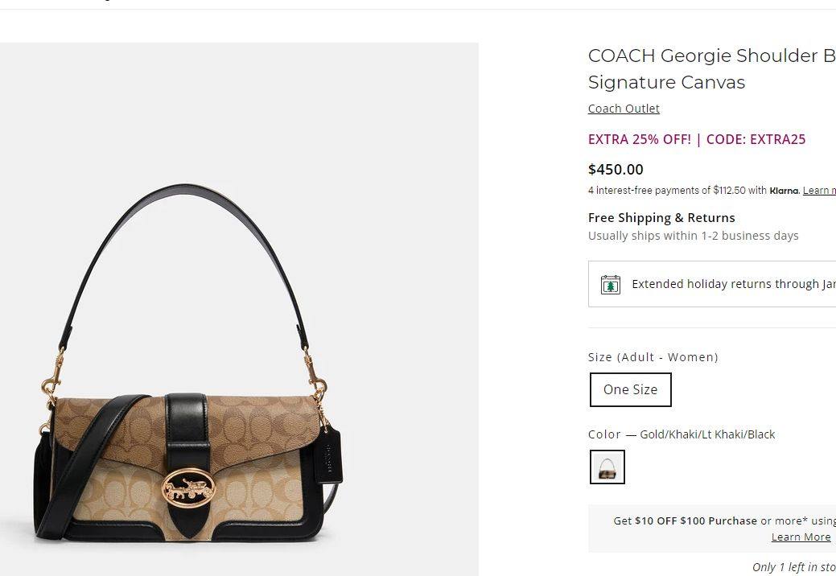Click the EXTRA 25% OFF promo code text
Viewport: 836px width, 576px height.
point(697,139)
